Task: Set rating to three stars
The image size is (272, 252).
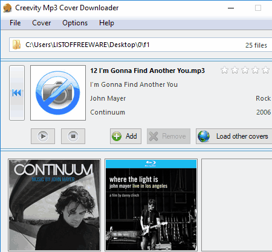Action: [x=245, y=70]
